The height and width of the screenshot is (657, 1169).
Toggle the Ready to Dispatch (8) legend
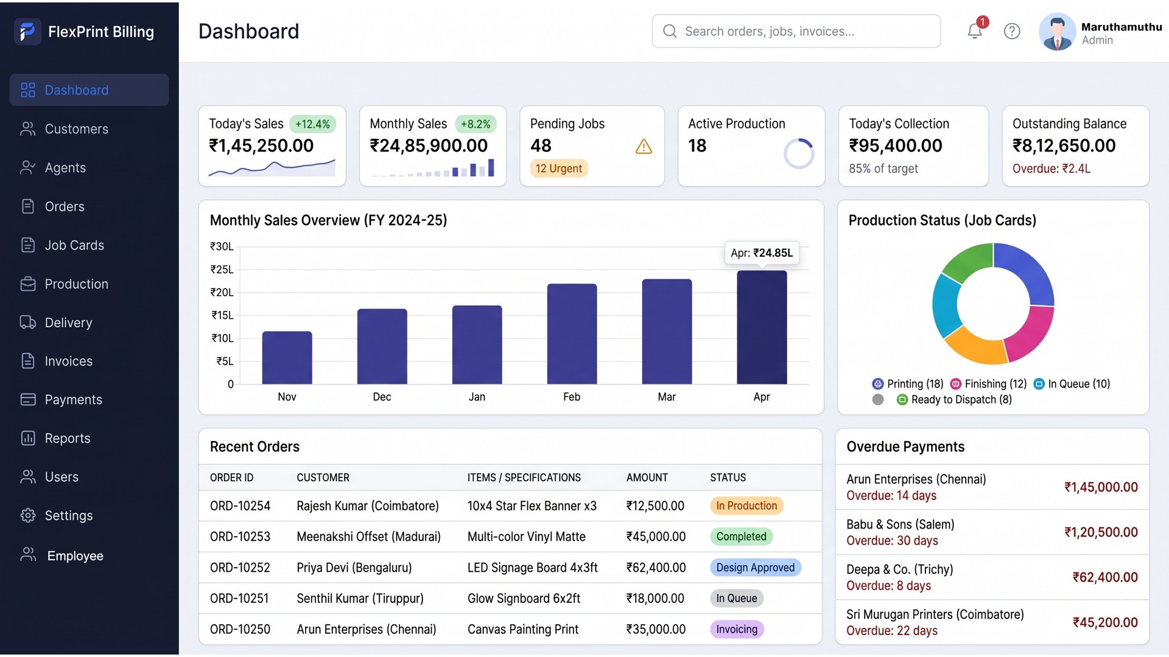954,400
